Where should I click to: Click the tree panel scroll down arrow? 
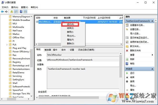pyautogui.click(x=31, y=96)
